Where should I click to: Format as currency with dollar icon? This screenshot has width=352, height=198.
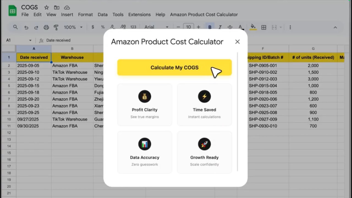coord(93,27)
